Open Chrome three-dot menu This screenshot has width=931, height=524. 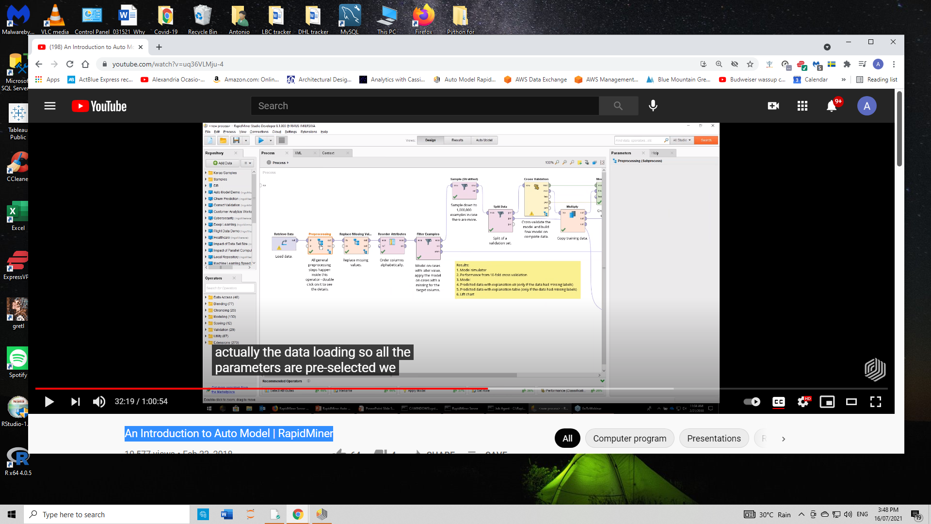[x=894, y=64]
